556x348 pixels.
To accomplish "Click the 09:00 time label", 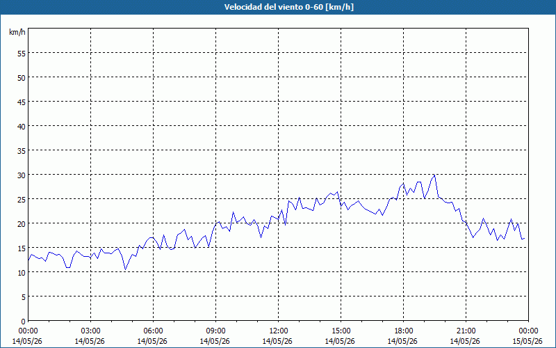I will point(216,331).
